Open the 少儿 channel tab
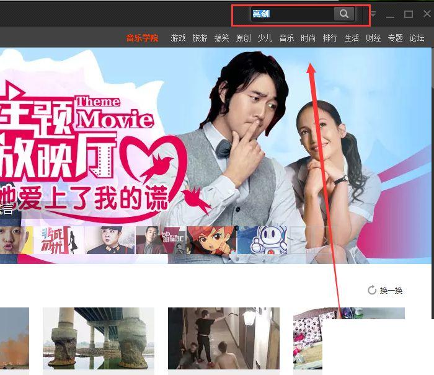Viewport: 434px width, 375px height. tap(265, 38)
